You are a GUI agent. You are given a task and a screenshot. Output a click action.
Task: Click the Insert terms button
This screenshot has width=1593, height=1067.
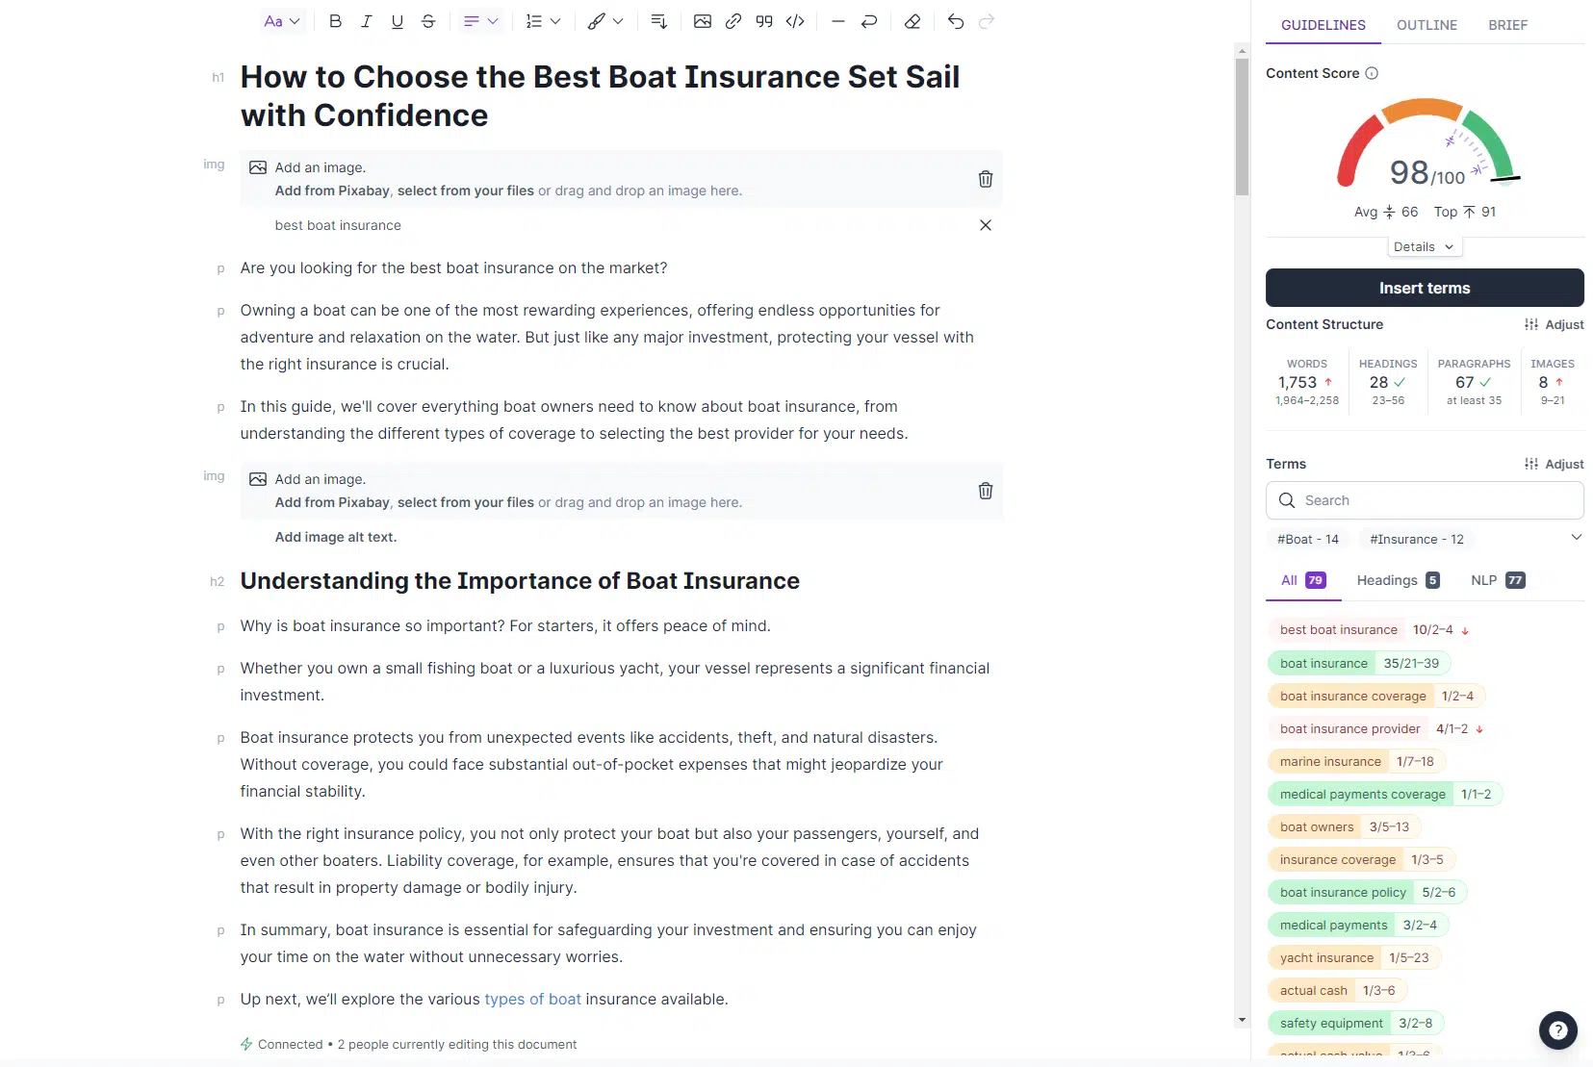click(x=1424, y=288)
